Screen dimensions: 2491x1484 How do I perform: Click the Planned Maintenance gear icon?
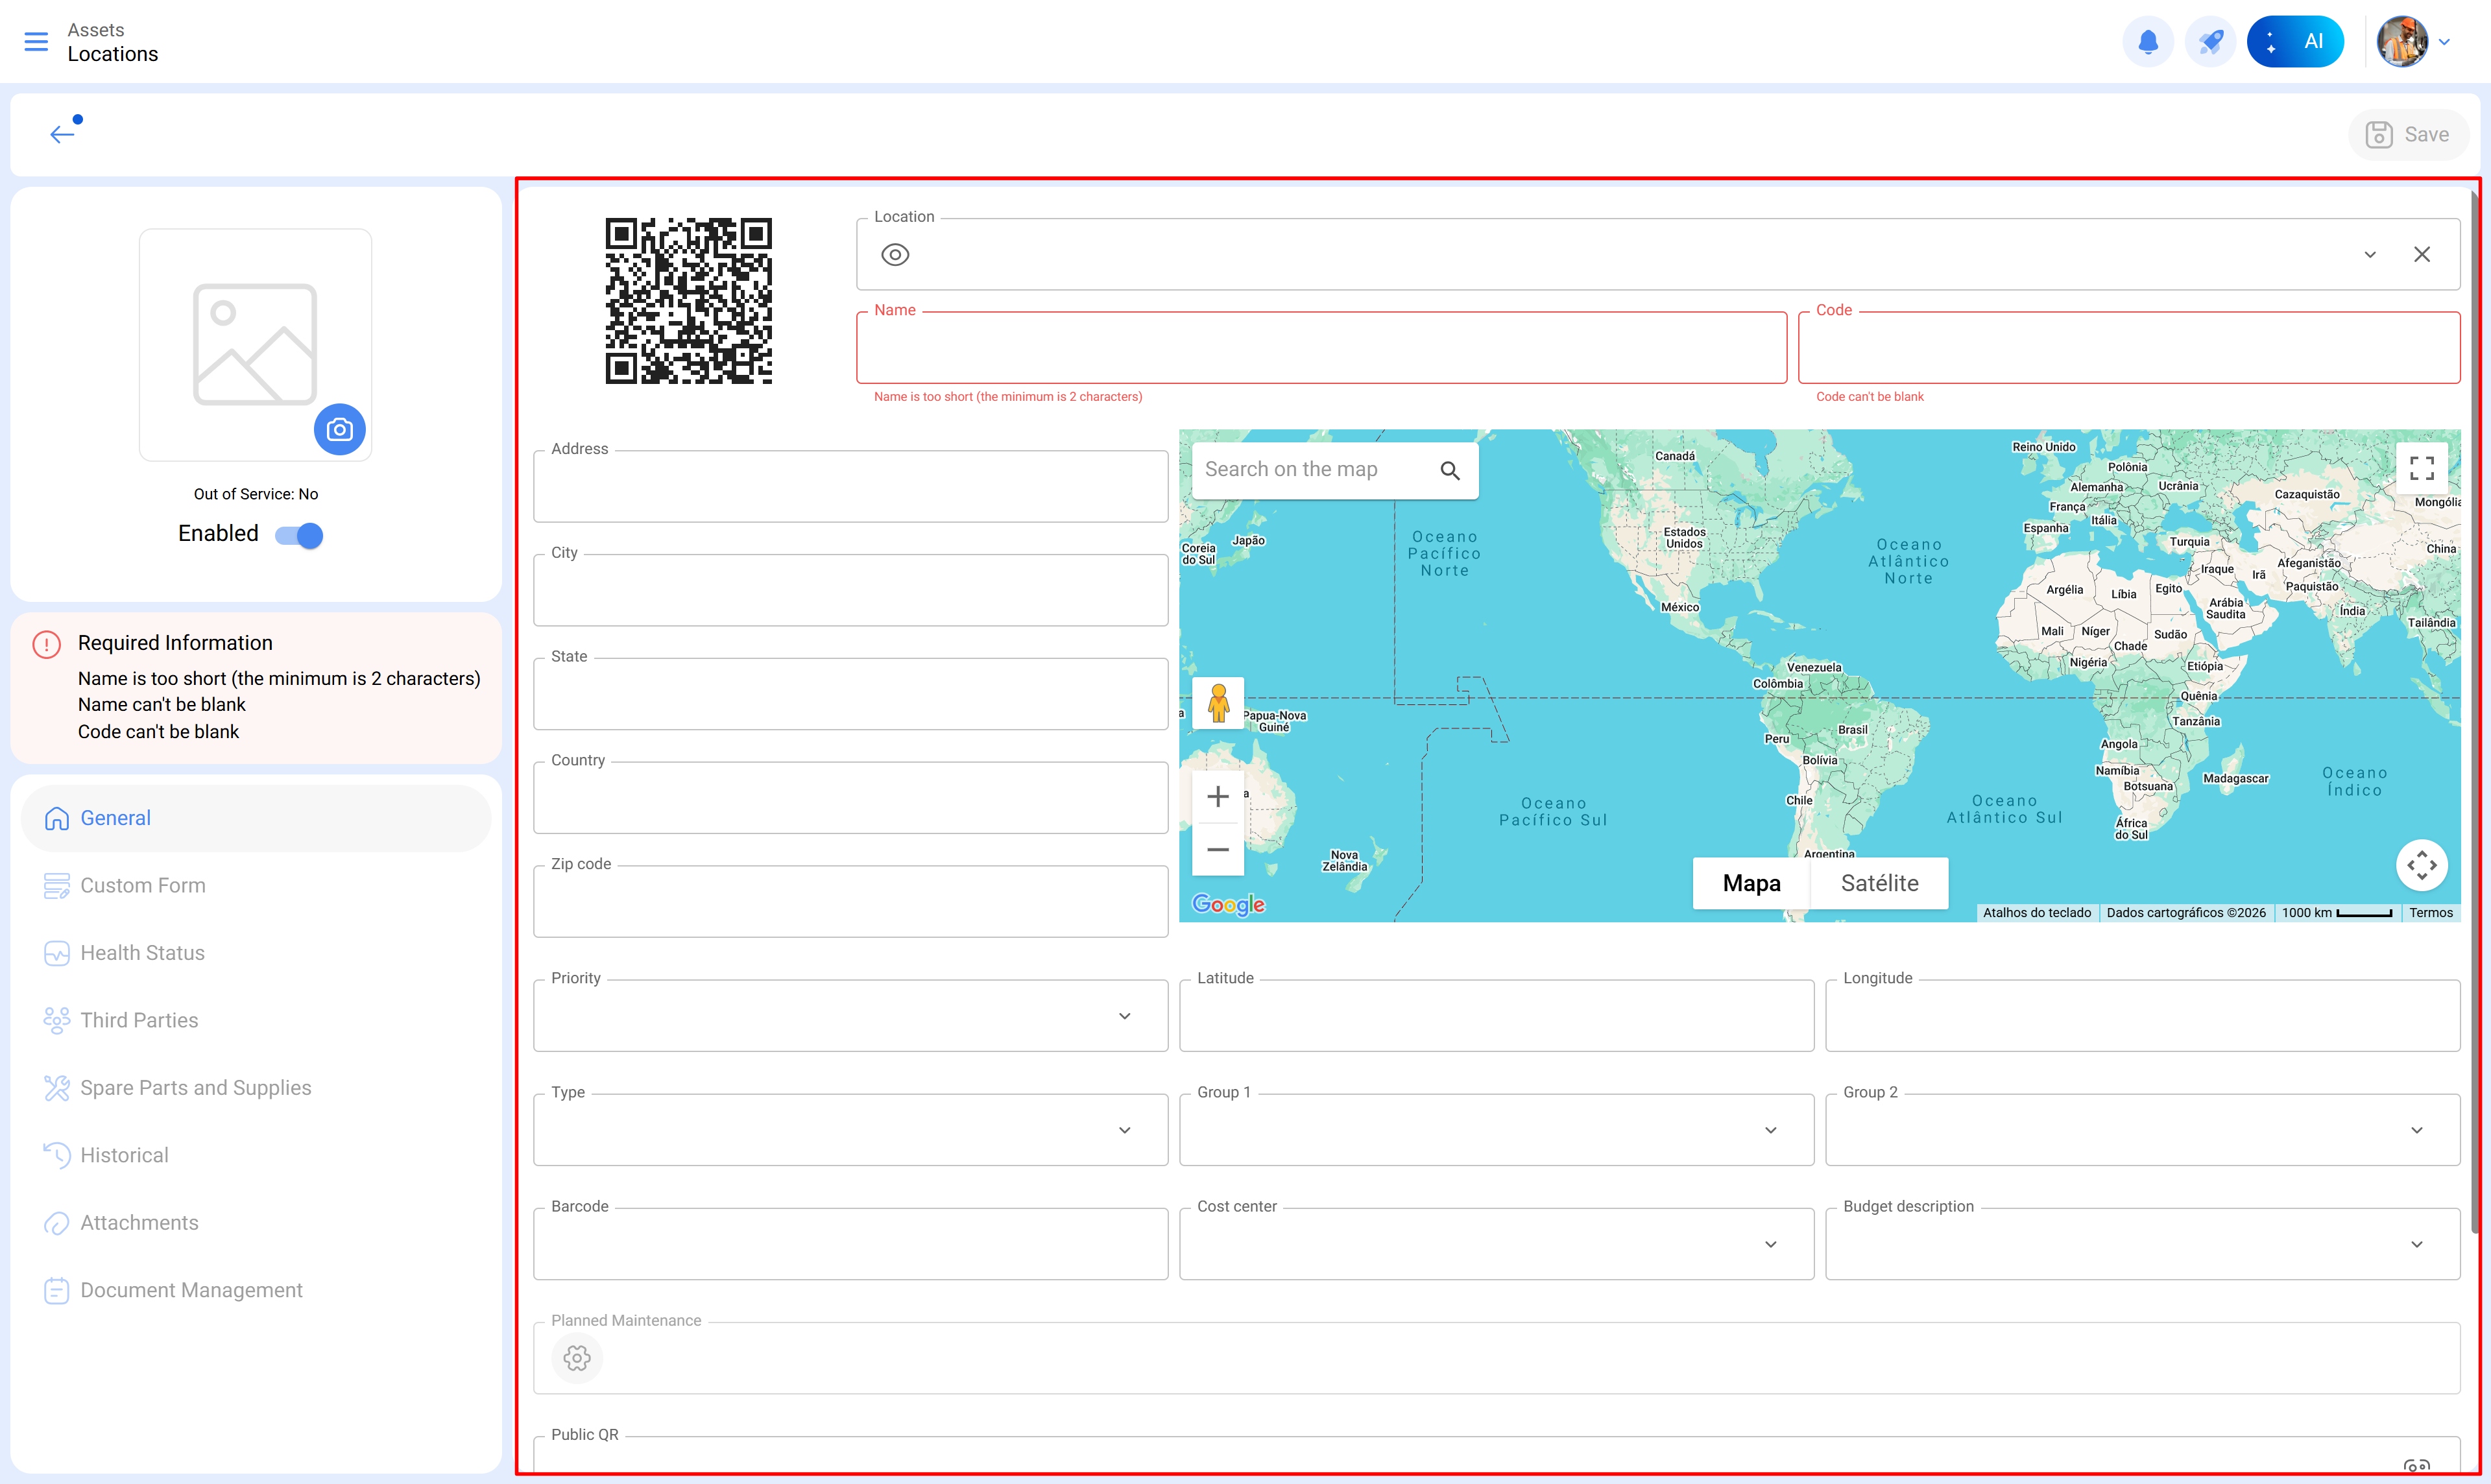577,1358
